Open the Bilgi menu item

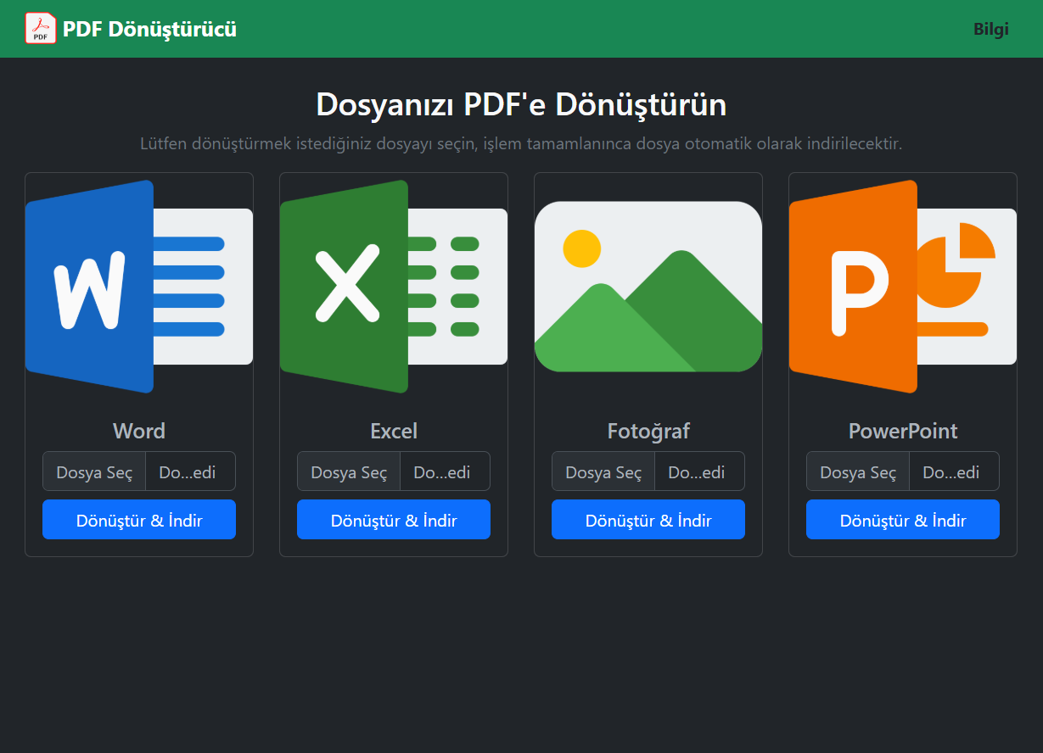pyautogui.click(x=991, y=29)
